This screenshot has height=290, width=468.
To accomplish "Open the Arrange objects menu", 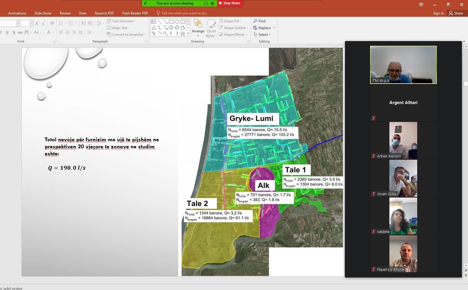I will click(198, 28).
